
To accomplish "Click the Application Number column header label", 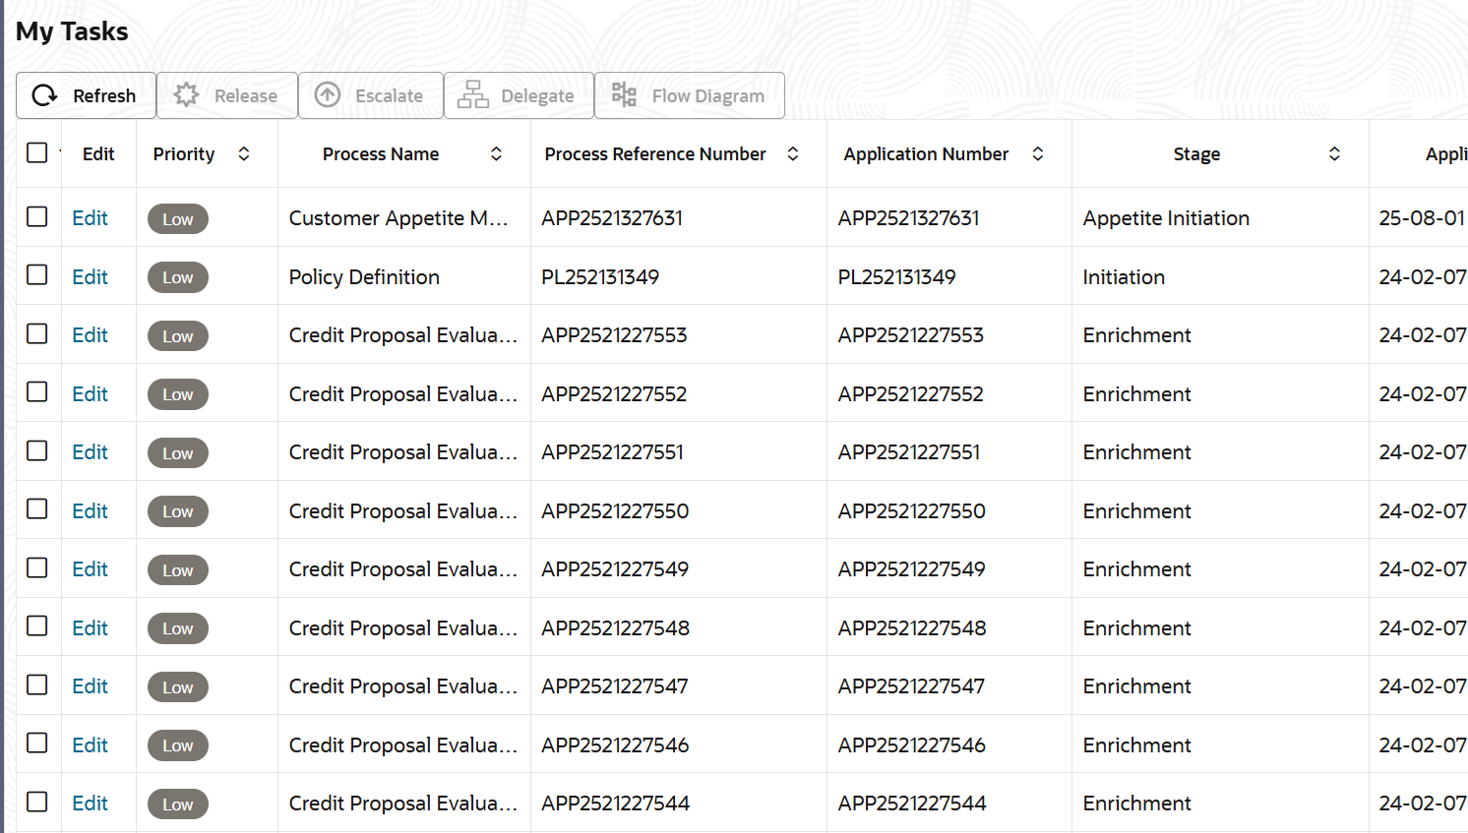I will pos(926,154).
